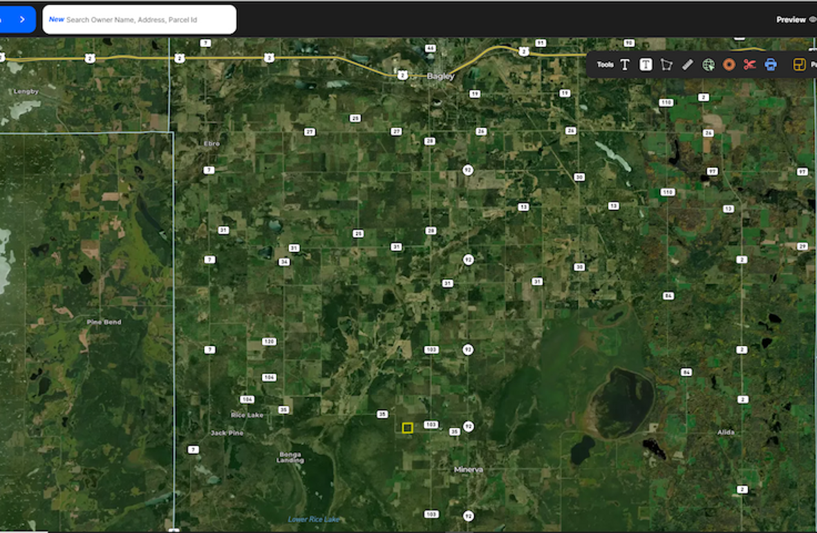The image size is (817, 533).
Task: Pick the red scissors cut tool
Action: pyautogui.click(x=749, y=65)
